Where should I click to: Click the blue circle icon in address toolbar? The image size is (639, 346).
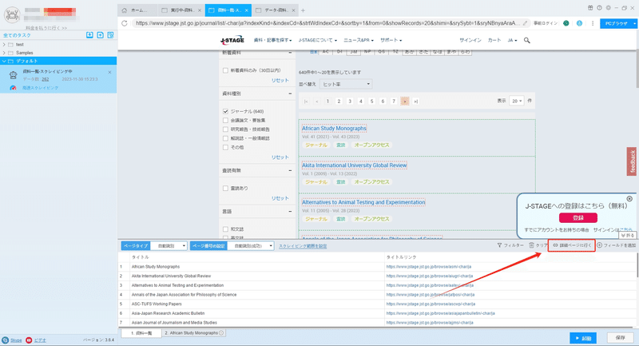pyautogui.click(x=579, y=23)
